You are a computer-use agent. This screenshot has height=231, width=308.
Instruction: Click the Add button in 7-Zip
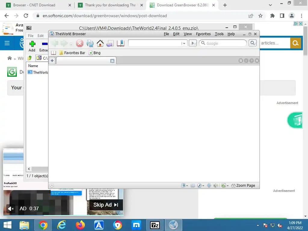point(32,46)
